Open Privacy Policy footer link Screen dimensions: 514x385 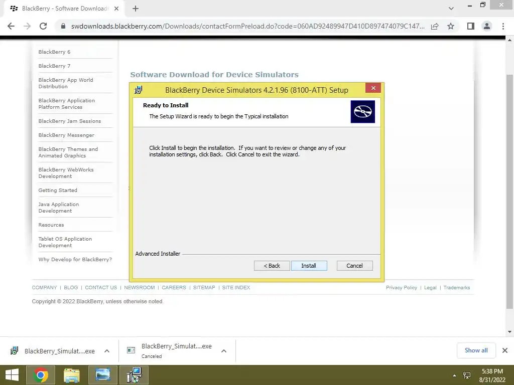[x=401, y=287]
